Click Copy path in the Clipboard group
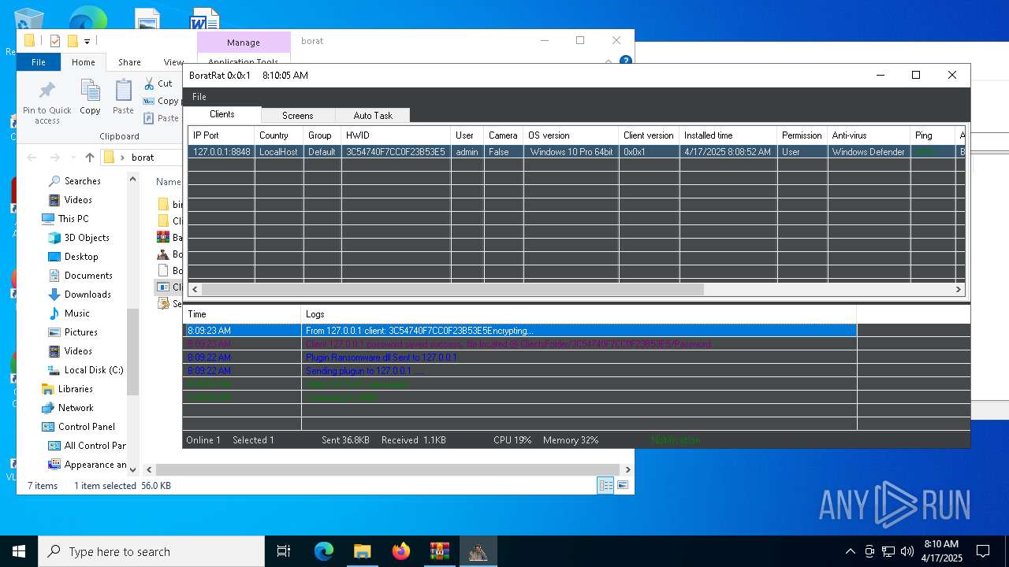This screenshot has width=1009, height=567. [x=162, y=101]
